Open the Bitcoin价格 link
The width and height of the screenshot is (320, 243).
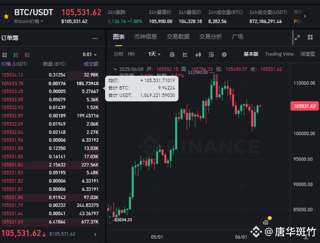(29, 21)
